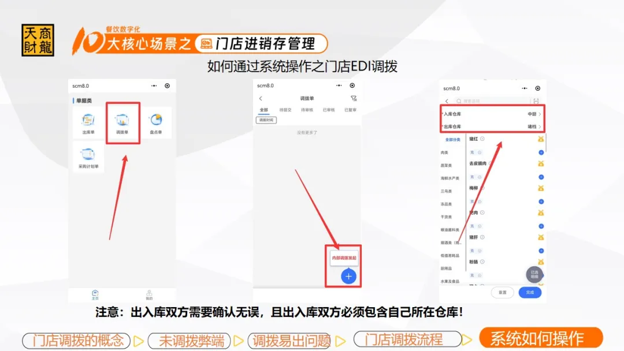Screen dimensions: 624x351
Task: Open the 盘点单 inventory count icon
Action: pyautogui.click(x=156, y=123)
